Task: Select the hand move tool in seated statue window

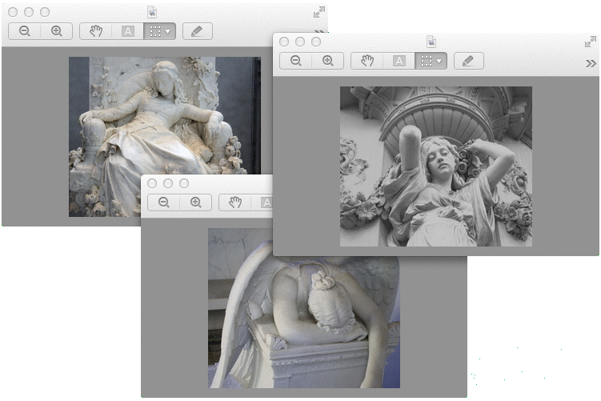Action: click(96, 31)
